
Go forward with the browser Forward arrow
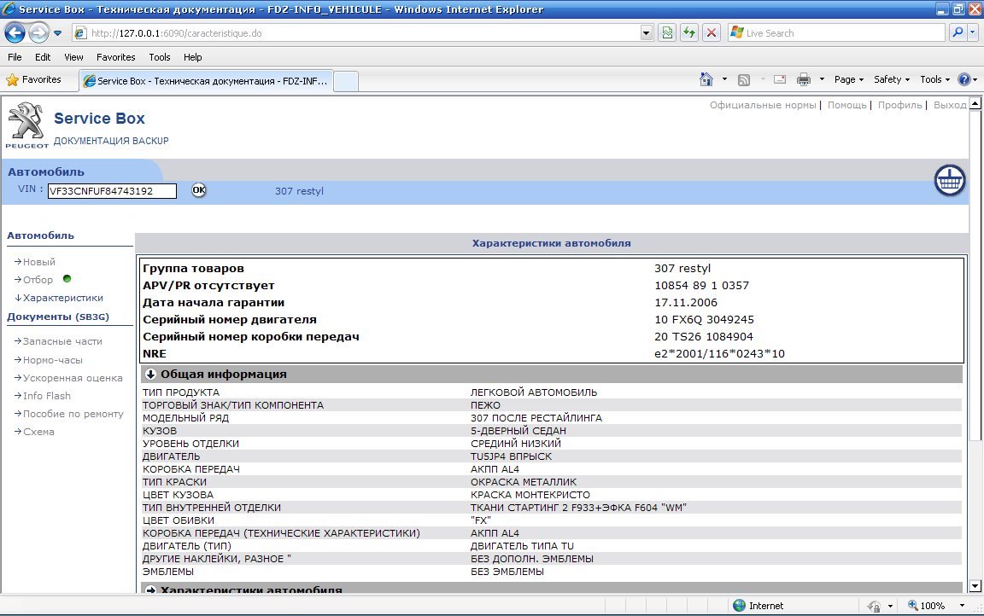point(39,32)
